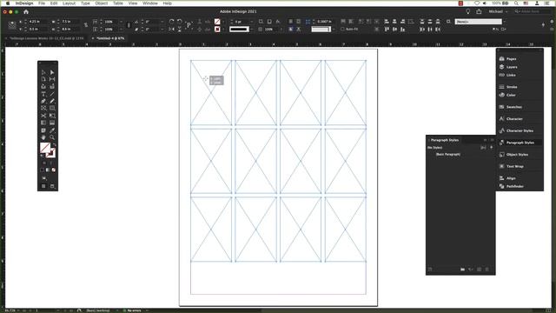The width and height of the screenshot is (556, 313).
Task: Click the Home icon in title bar
Action: (26, 11)
